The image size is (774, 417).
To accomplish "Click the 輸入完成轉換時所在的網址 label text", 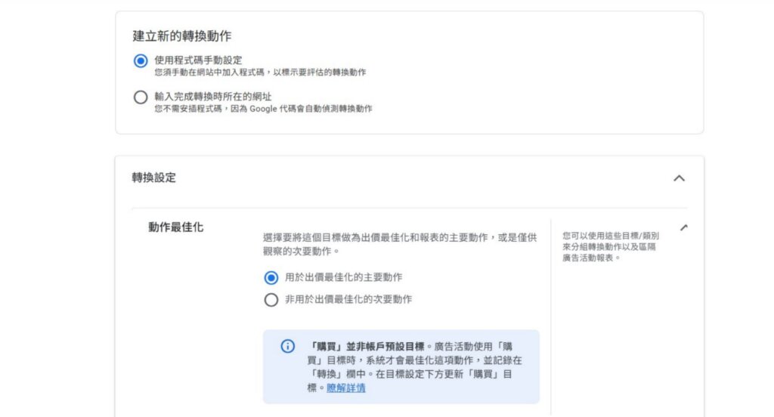I will coord(212,96).
